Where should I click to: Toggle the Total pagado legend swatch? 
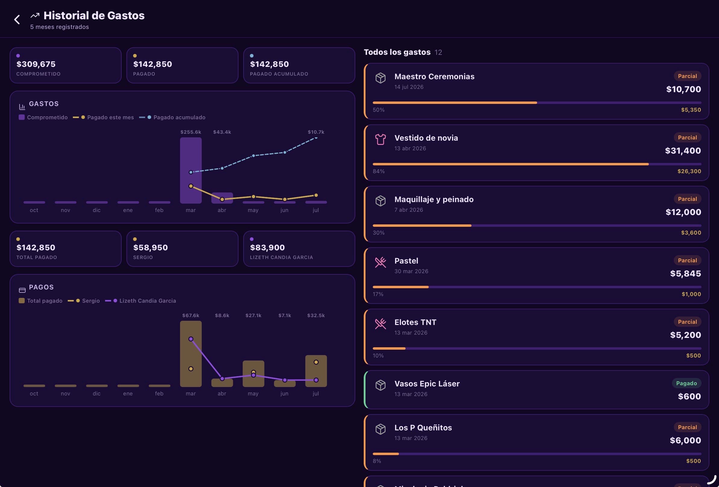coord(22,301)
